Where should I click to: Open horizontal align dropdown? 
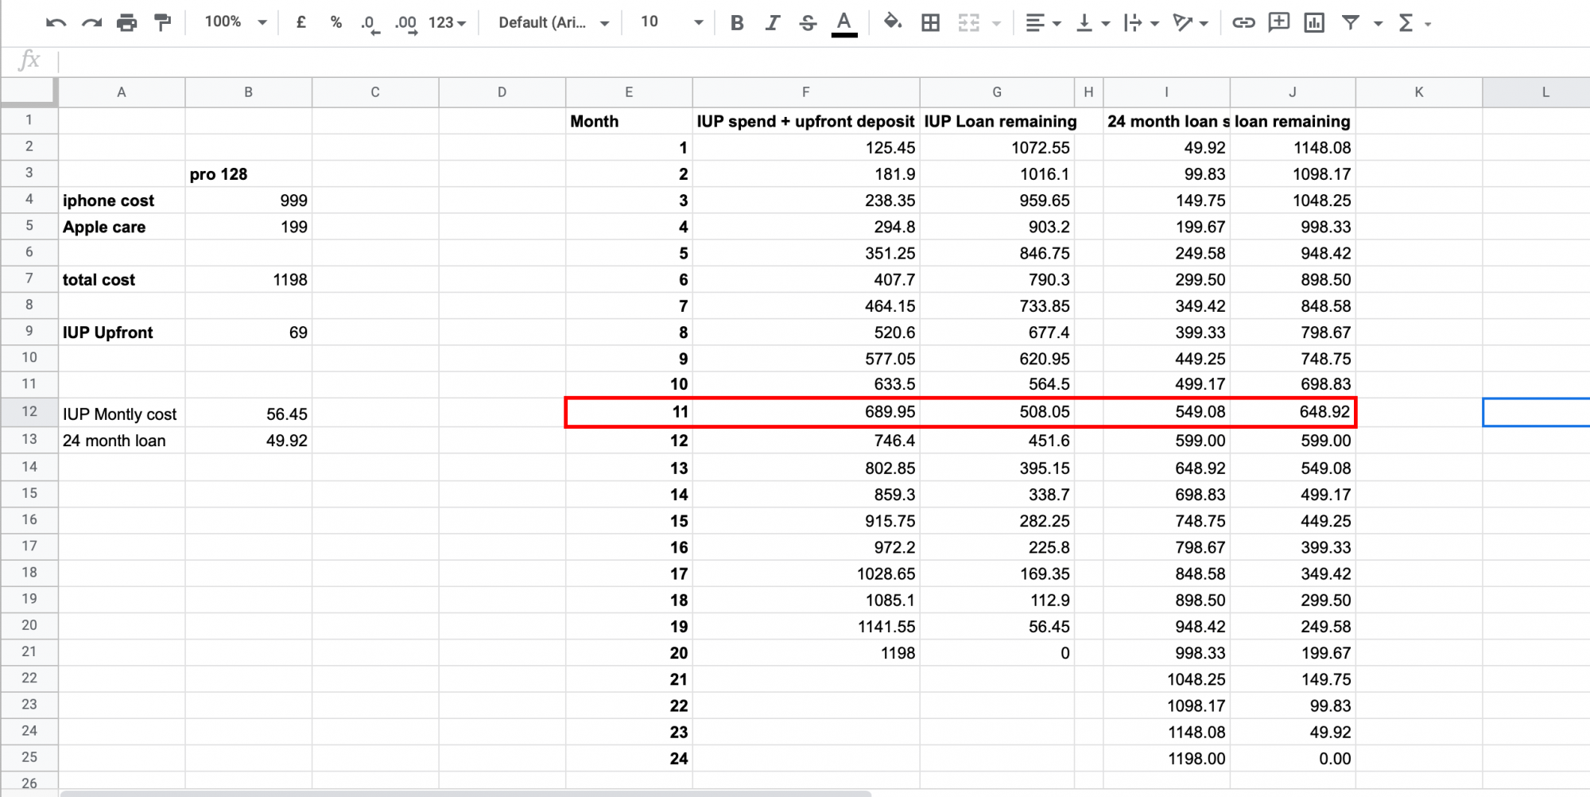(x=1043, y=23)
